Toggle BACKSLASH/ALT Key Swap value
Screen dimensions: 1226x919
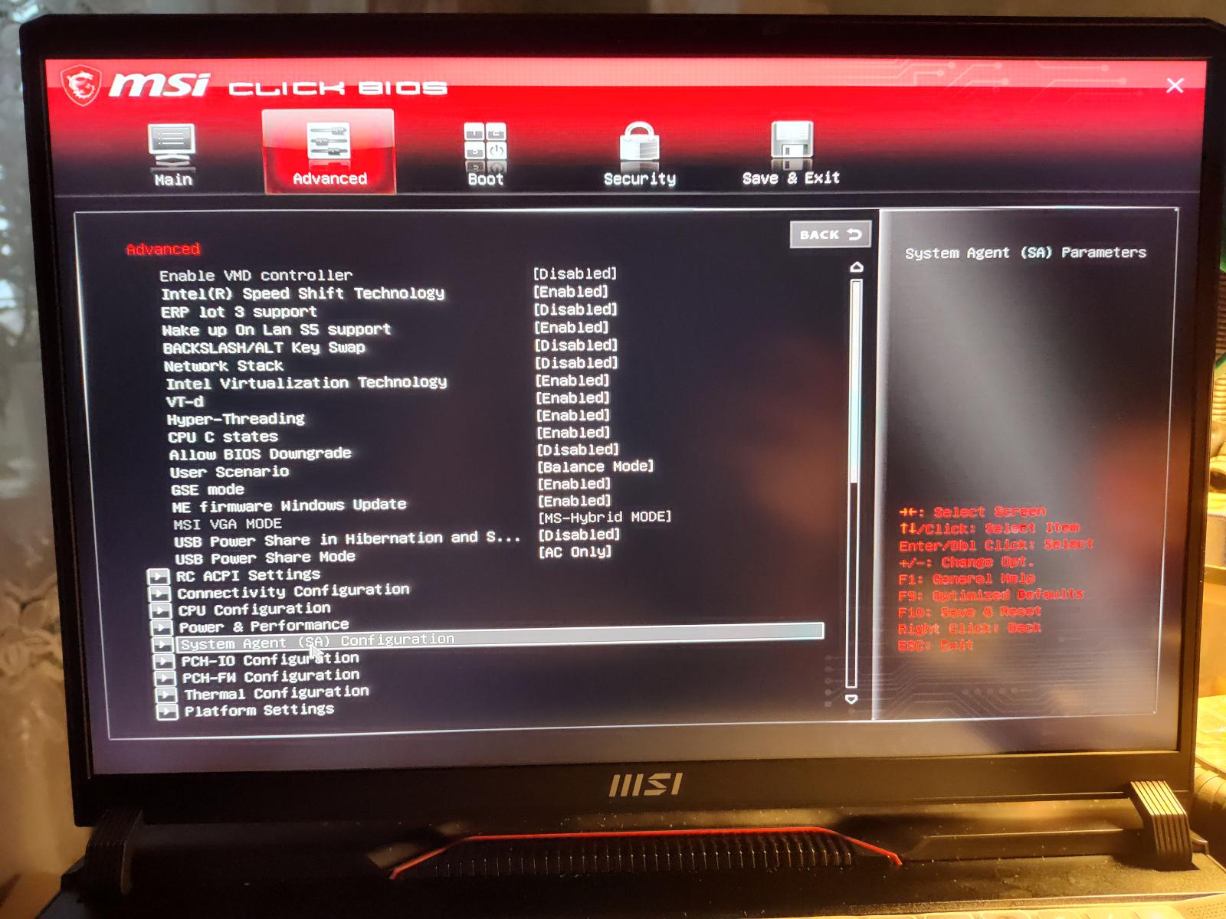[576, 345]
